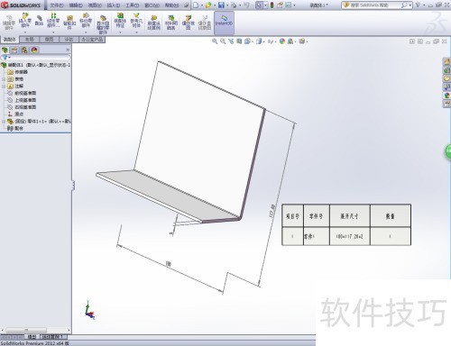Viewport: 451px width, 346px height.
Task: Click the Save icon in title toolbar
Action: [x=221, y=5]
